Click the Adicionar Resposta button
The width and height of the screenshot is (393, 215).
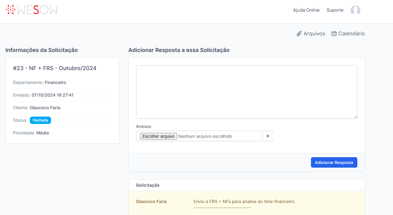pyautogui.click(x=334, y=162)
